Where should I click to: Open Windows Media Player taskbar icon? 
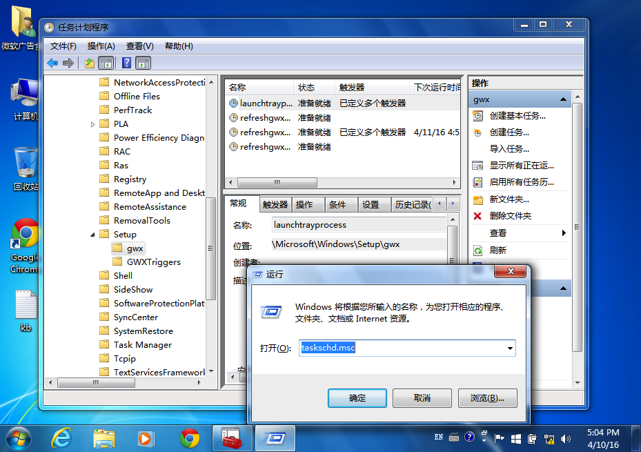[x=146, y=439]
